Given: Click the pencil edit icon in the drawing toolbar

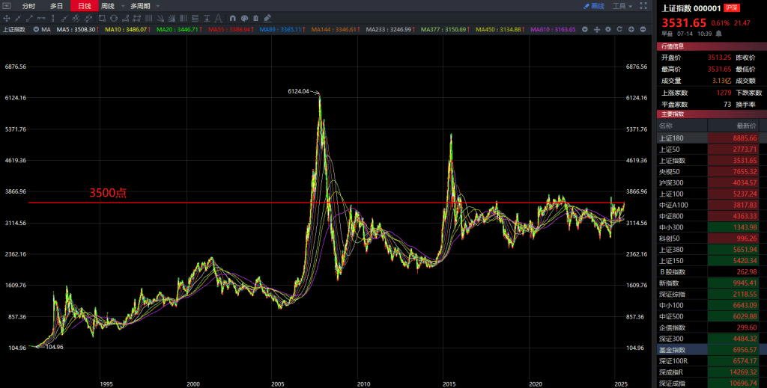Looking at the screenshot, I should (267, 18).
